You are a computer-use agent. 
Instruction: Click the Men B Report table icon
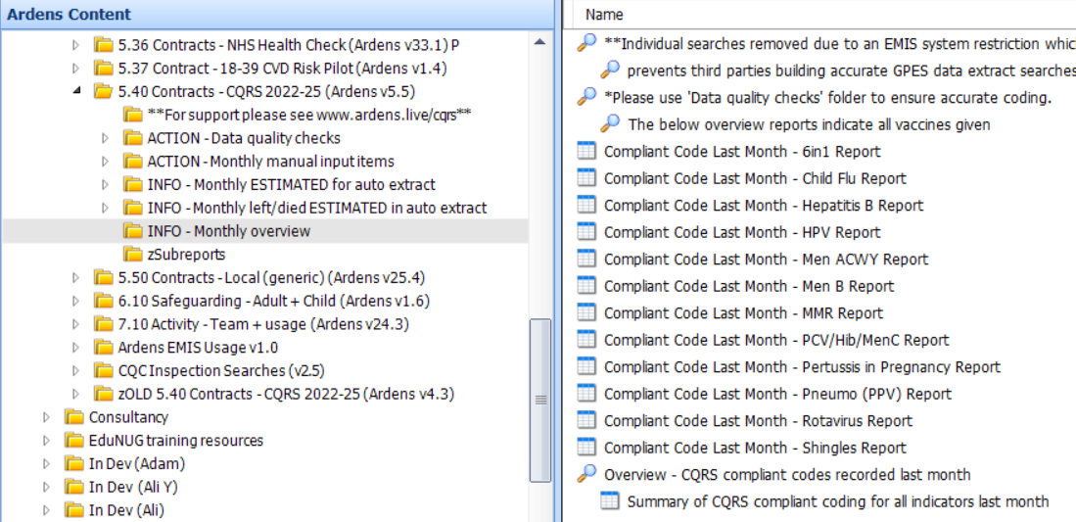point(586,286)
